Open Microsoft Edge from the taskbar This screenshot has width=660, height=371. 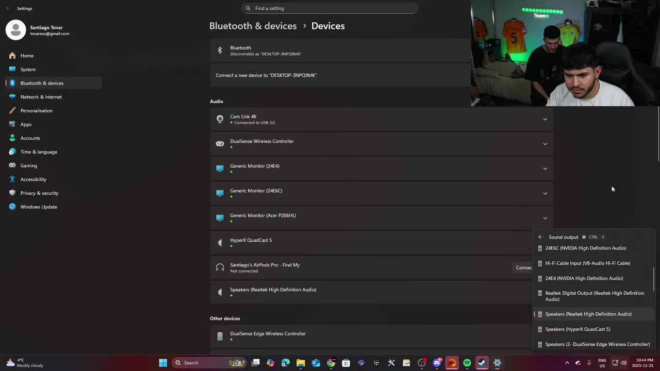click(x=286, y=363)
